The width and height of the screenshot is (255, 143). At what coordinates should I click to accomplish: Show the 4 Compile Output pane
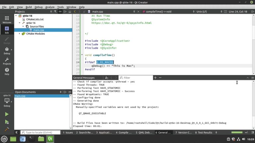click(124, 132)
